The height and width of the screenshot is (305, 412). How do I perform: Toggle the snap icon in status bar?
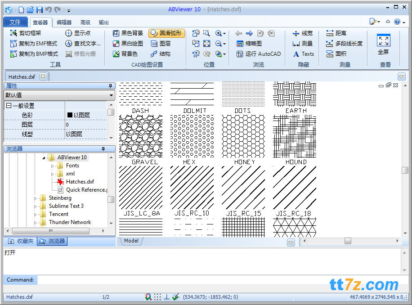click(148, 297)
